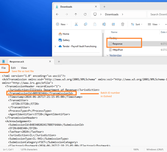Expand the chevron after Downloads in the address bar
This screenshot has width=167, height=152.
pos(122,14)
